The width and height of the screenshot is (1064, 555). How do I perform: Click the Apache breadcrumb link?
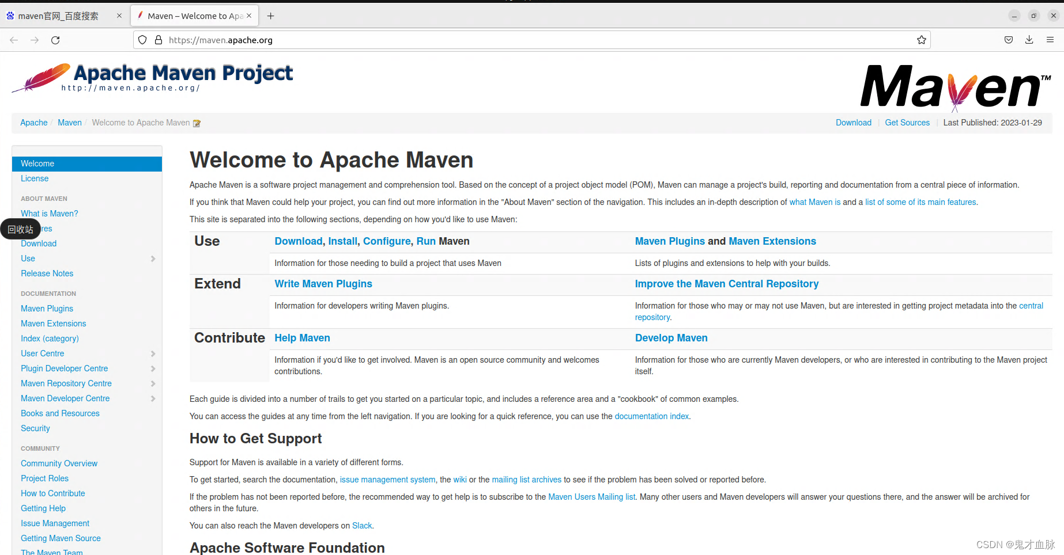coord(34,123)
